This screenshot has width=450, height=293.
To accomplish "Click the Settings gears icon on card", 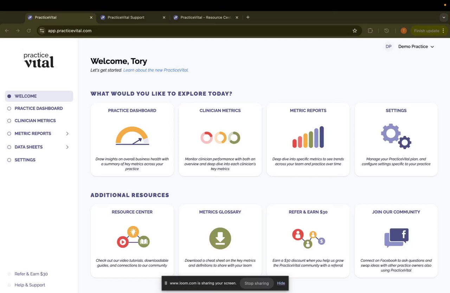I will pyautogui.click(x=396, y=137).
